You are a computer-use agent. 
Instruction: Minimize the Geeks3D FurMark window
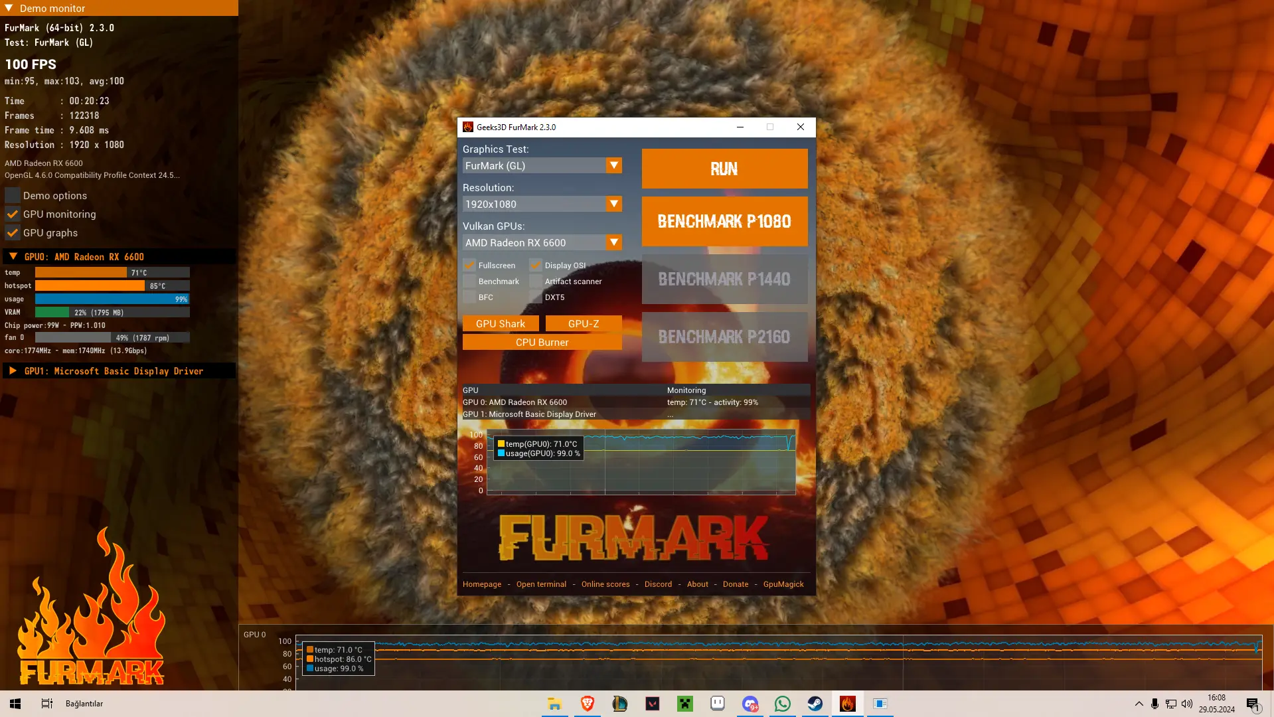[x=740, y=127]
